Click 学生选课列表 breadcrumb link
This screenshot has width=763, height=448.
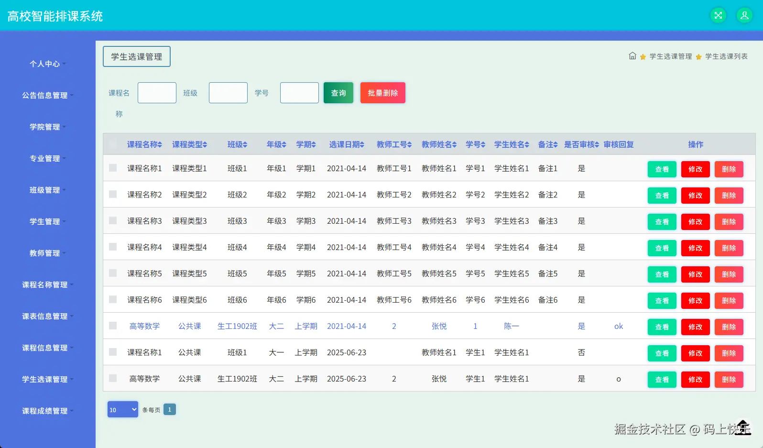pos(726,56)
